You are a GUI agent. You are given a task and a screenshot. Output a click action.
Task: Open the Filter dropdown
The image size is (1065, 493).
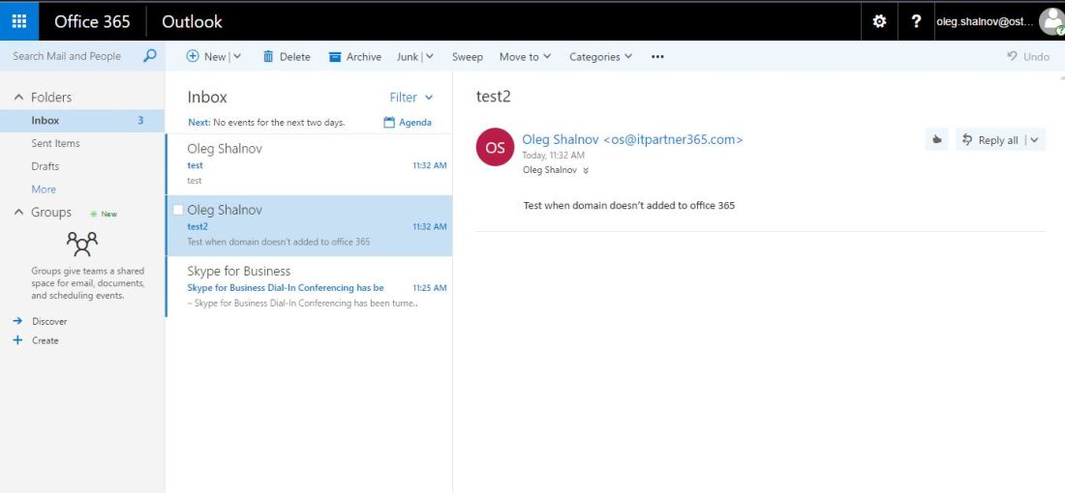coord(411,98)
